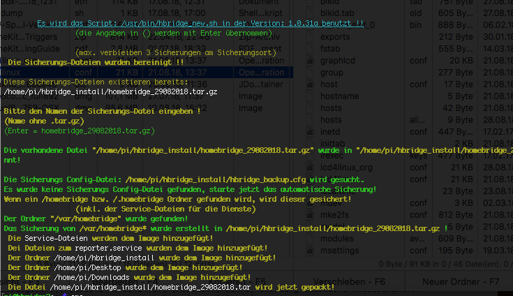
Task: Click the graphlcd file icon
Action: 310,60
